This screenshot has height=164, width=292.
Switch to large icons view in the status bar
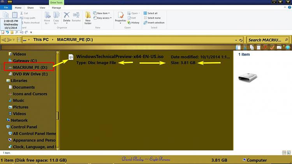coord(288,153)
